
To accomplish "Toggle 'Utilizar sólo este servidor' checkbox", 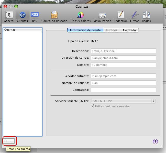I will (93, 106).
